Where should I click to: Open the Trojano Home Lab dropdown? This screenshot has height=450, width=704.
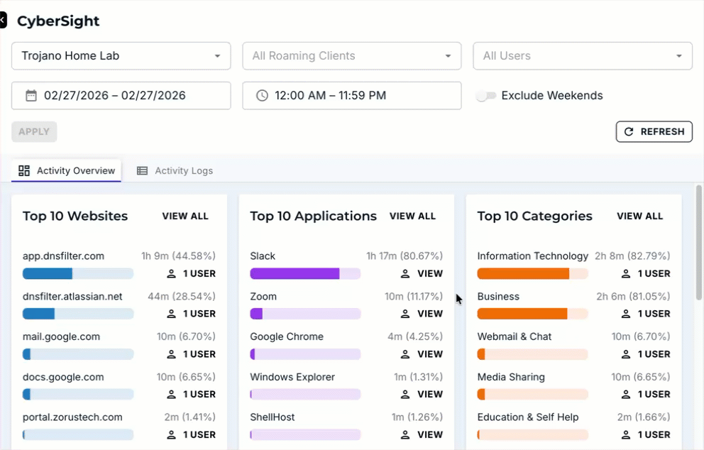121,56
